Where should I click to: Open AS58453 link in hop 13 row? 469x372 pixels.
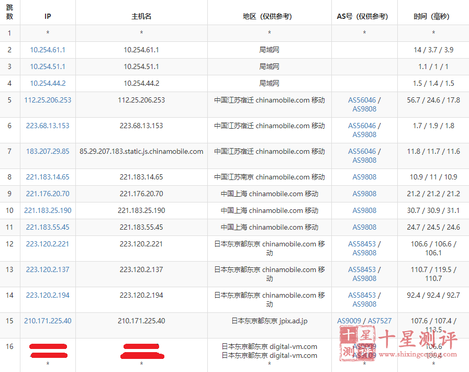[362, 270]
